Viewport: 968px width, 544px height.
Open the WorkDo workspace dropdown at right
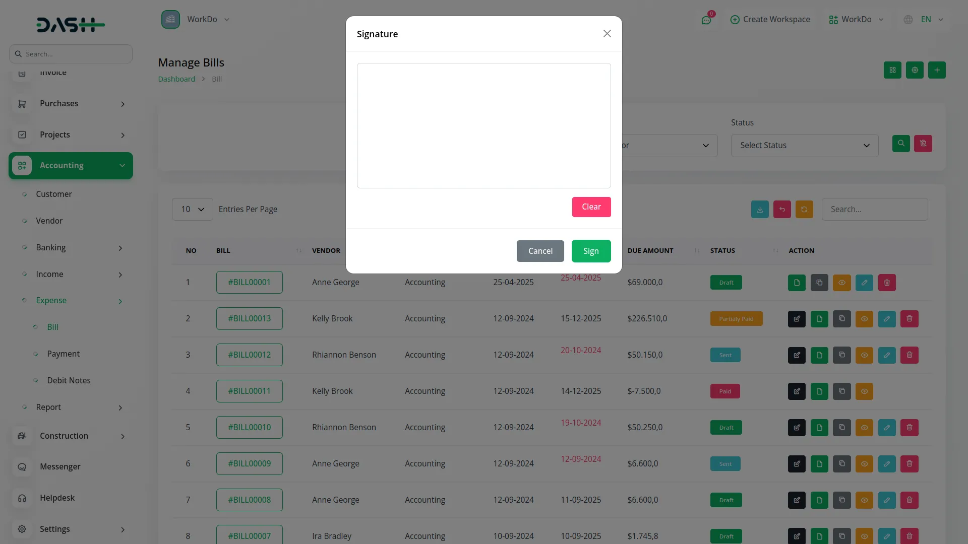point(856,19)
